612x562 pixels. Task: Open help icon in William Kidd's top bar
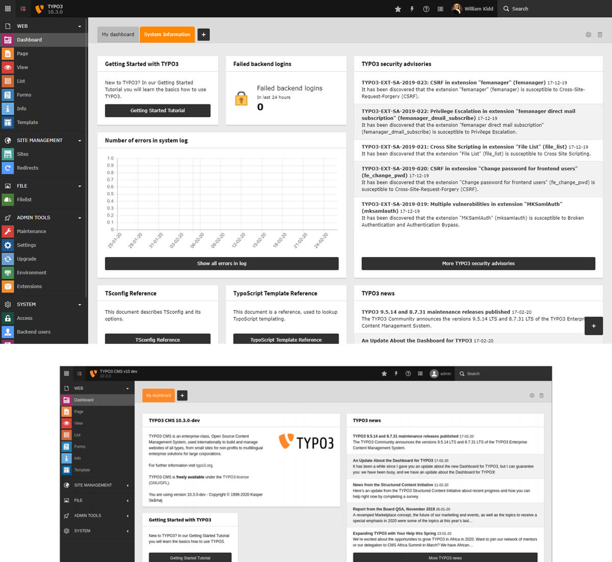coord(426,9)
